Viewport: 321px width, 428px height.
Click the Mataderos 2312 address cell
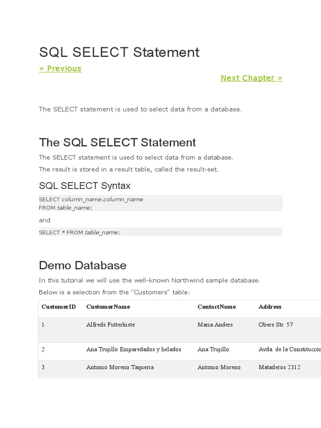tap(279, 367)
